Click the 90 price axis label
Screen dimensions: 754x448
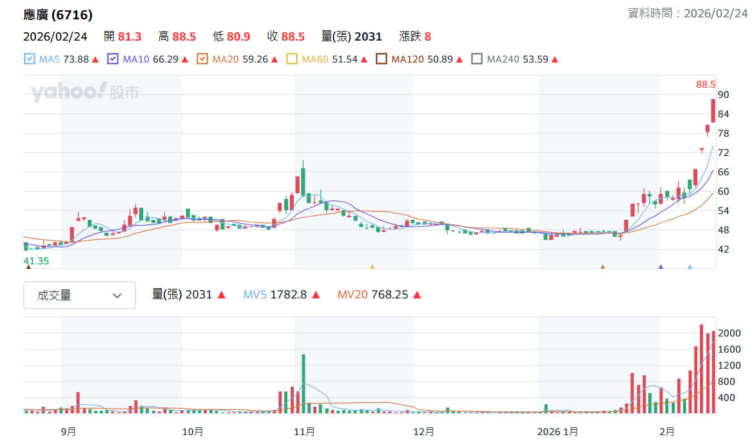(723, 95)
